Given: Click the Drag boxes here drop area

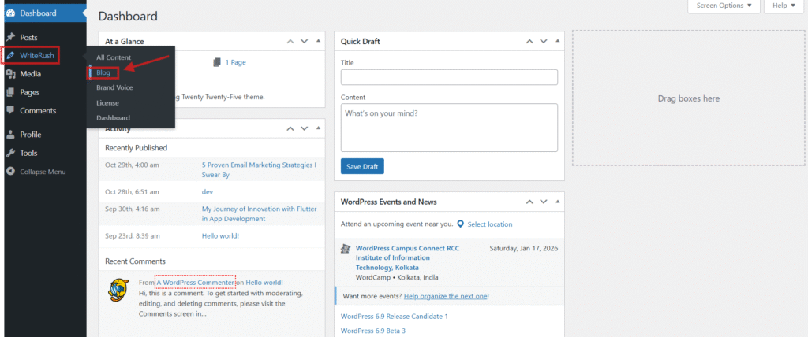Looking at the screenshot, I should 688,98.
